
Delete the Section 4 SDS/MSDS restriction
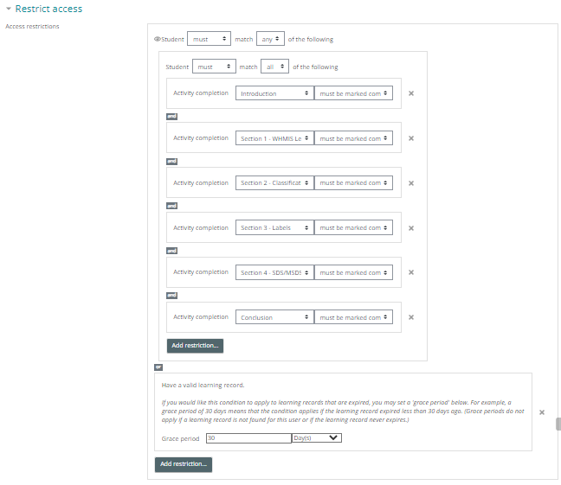(x=411, y=273)
